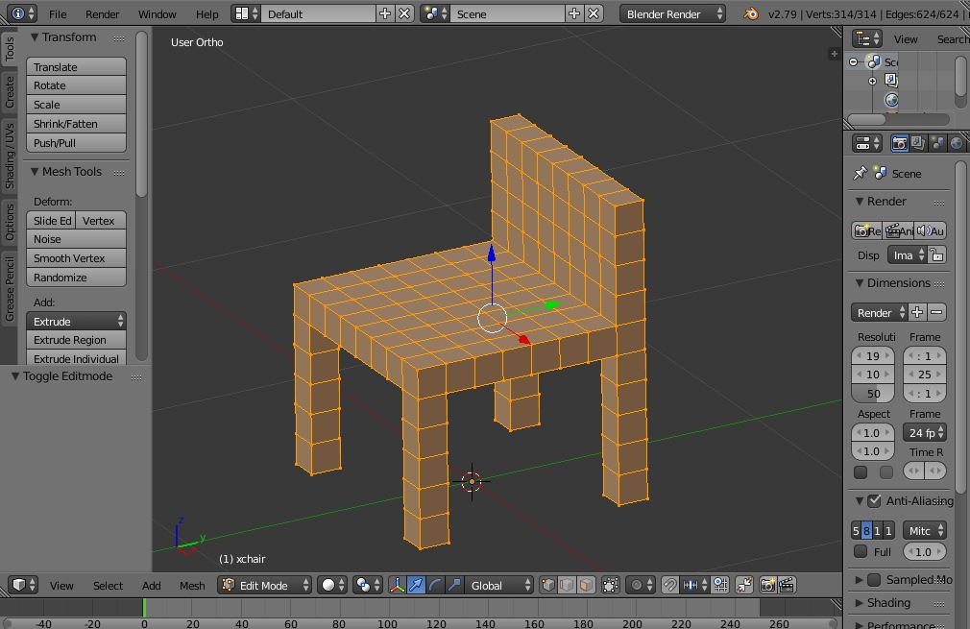The image size is (970, 629).
Task: Click the Noise button
Action: (x=76, y=239)
